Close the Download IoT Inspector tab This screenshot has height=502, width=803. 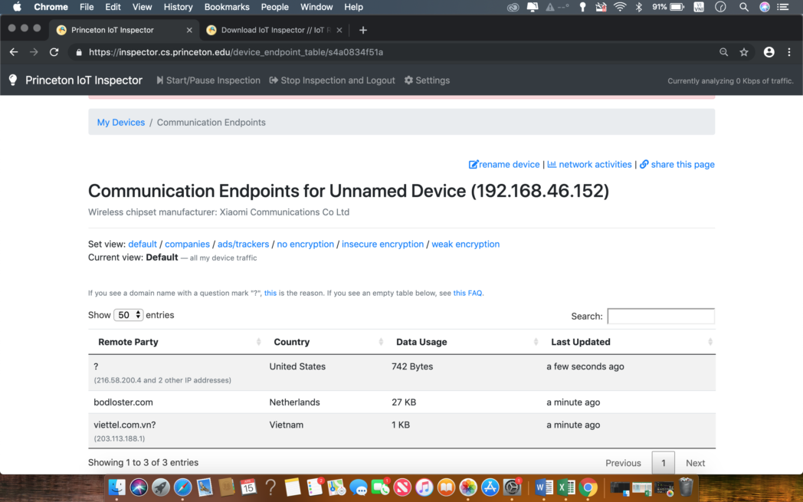point(339,30)
